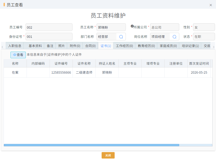
Task: Select the 郭晓盼 cell in the table
Action: click(107, 72)
